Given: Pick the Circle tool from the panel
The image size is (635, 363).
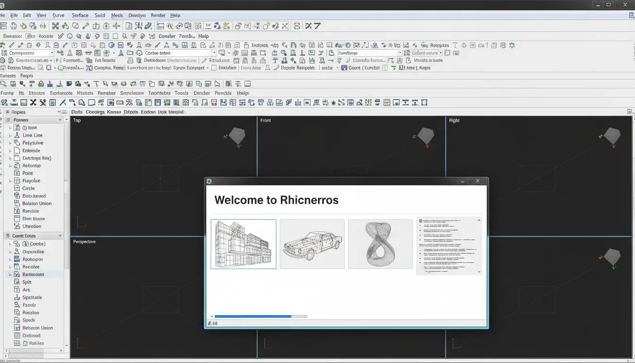Looking at the screenshot, I should [27, 188].
